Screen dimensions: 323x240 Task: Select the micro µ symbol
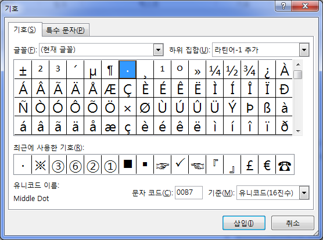point(92,70)
